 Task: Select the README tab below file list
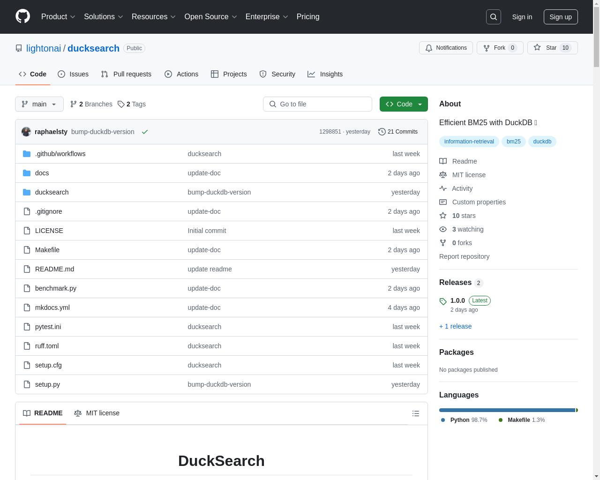click(x=43, y=413)
